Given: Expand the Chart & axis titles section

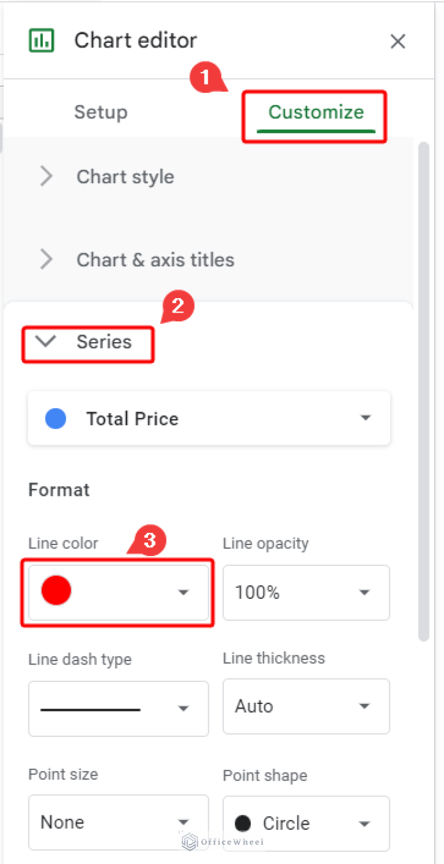Looking at the screenshot, I should pyautogui.click(x=155, y=260).
